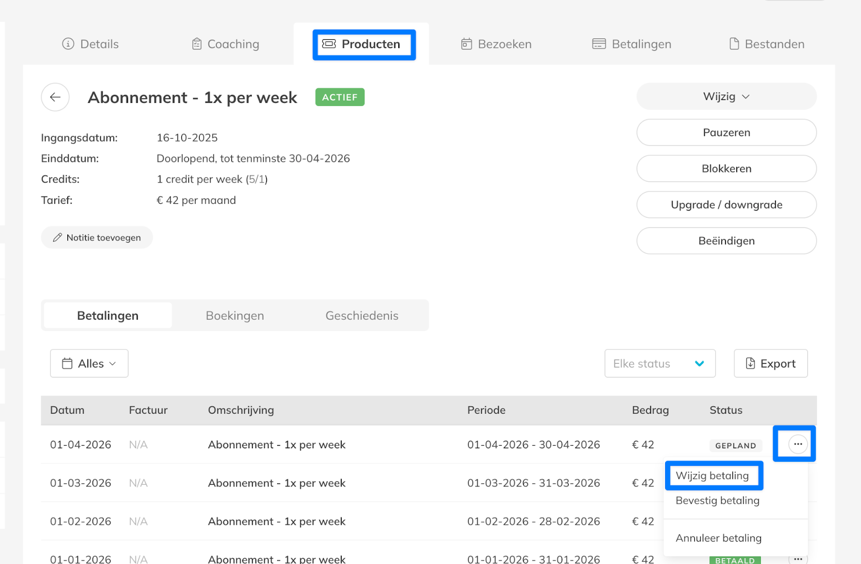Open the three-dot menu for 01-04-2026 payment
861x564 pixels.
coord(798,444)
